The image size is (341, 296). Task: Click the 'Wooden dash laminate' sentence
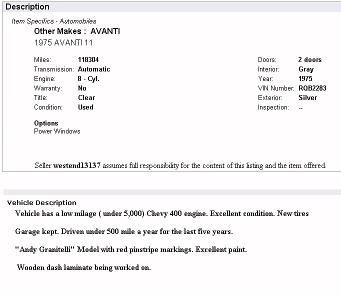[x=84, y=267]
